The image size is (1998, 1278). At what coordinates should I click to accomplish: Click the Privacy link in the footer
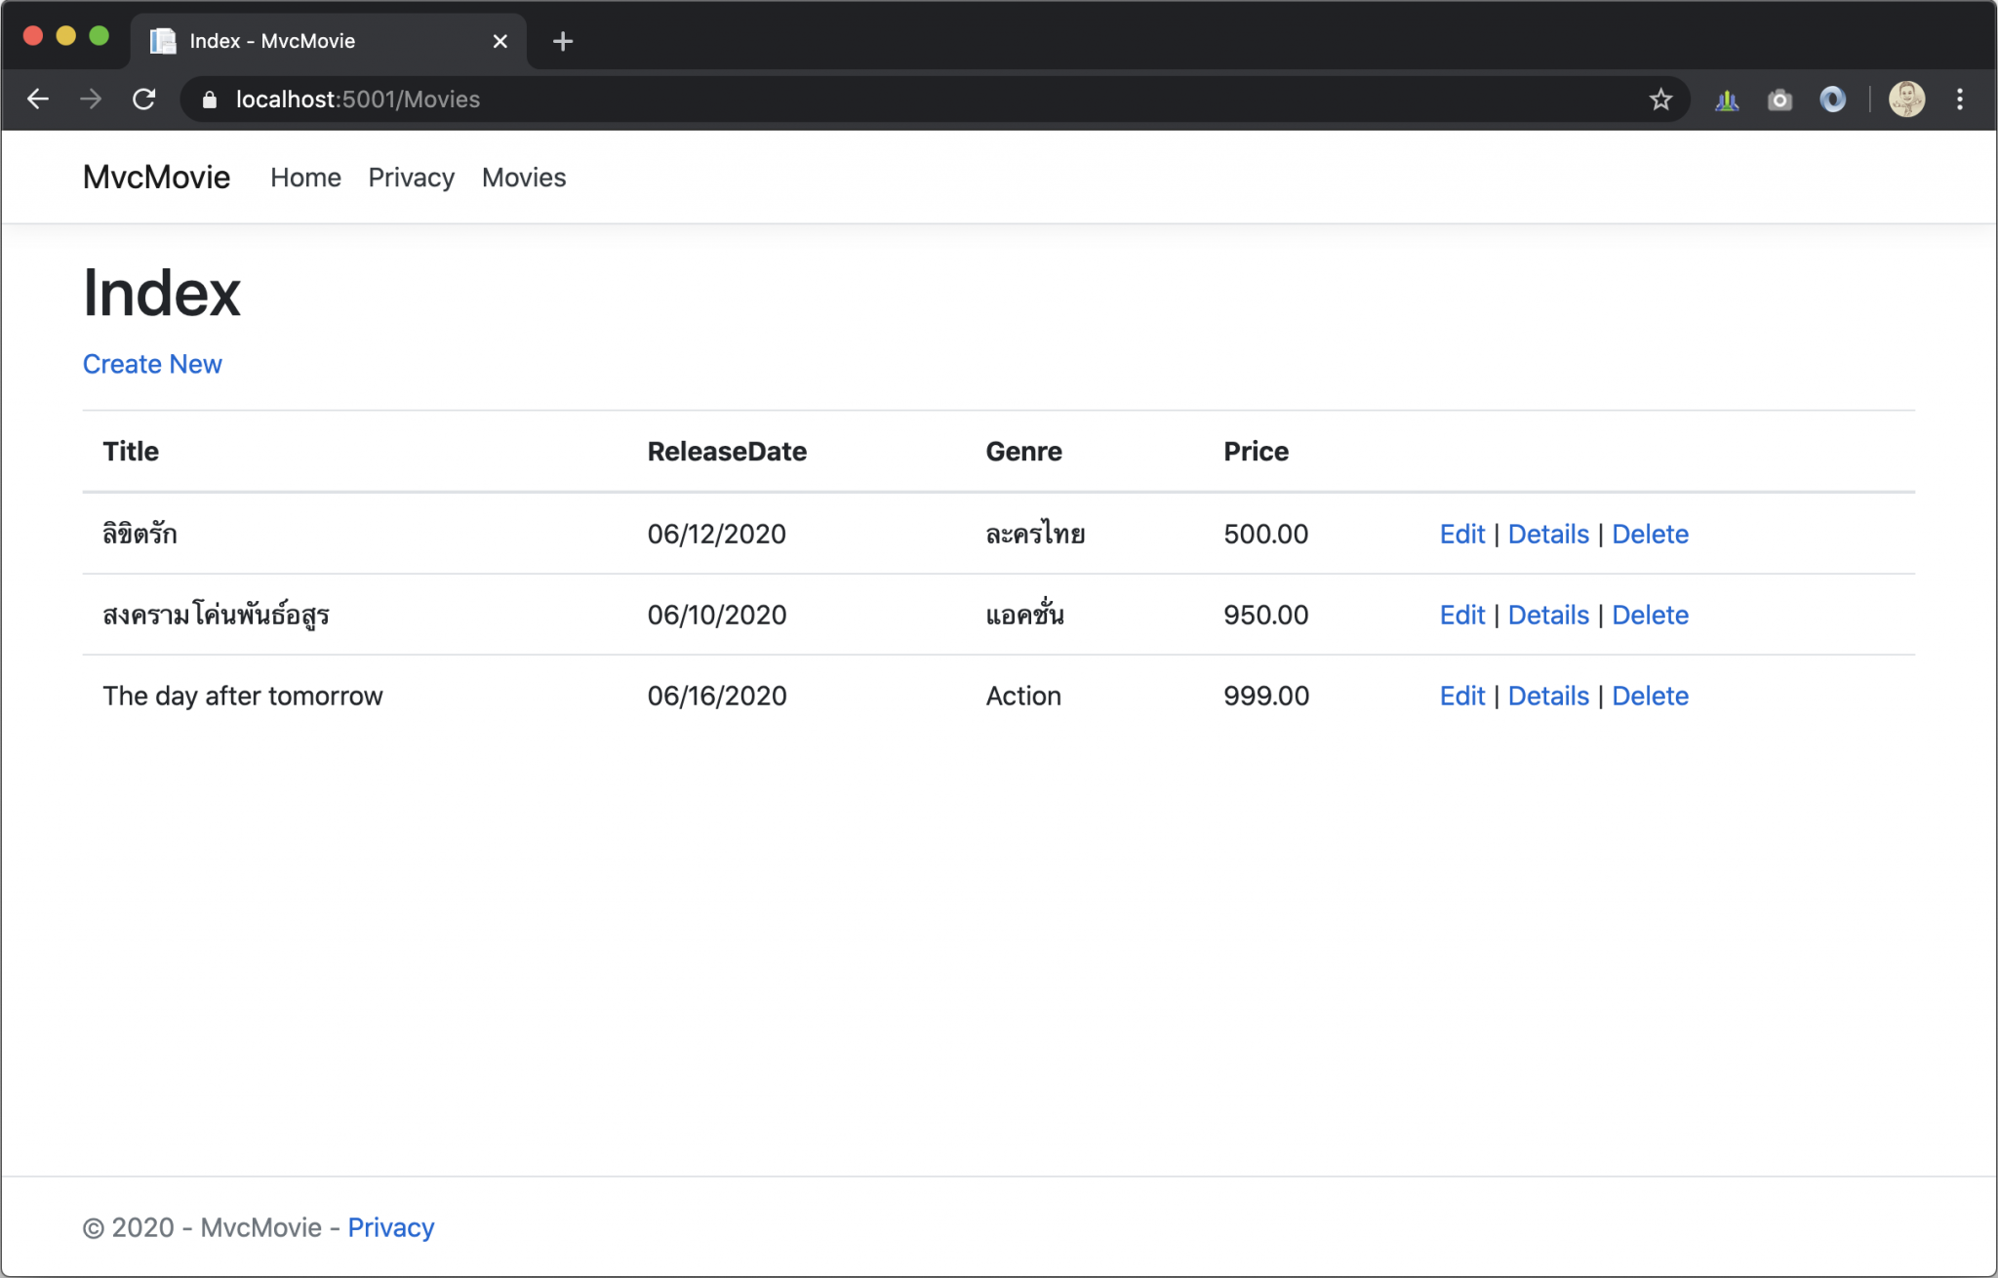pyautogui.click(x=390, y=1226)
